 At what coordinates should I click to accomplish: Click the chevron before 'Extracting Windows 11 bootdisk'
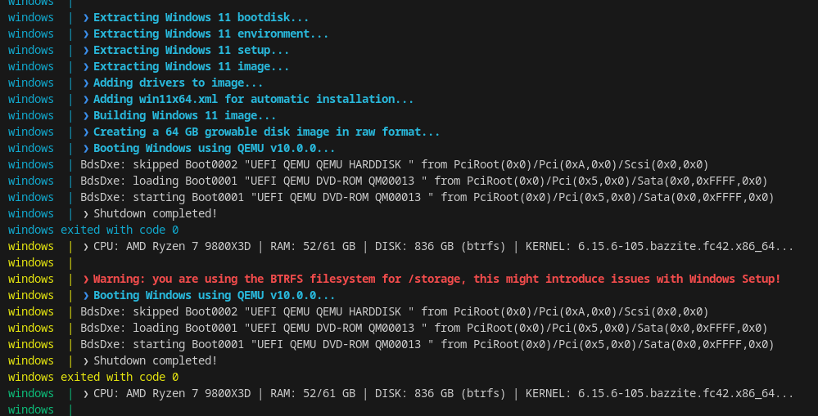coord(86,18)
